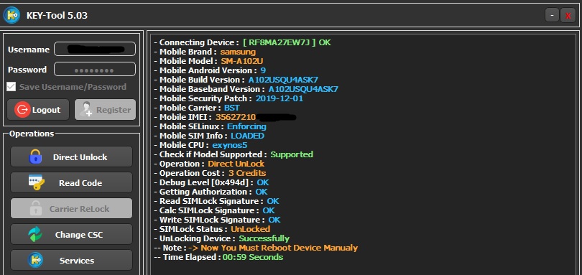Click the blue padlock Direct Unlock icon
The height and width of the screenshot is (275, 582).
(x=35, y=157)
